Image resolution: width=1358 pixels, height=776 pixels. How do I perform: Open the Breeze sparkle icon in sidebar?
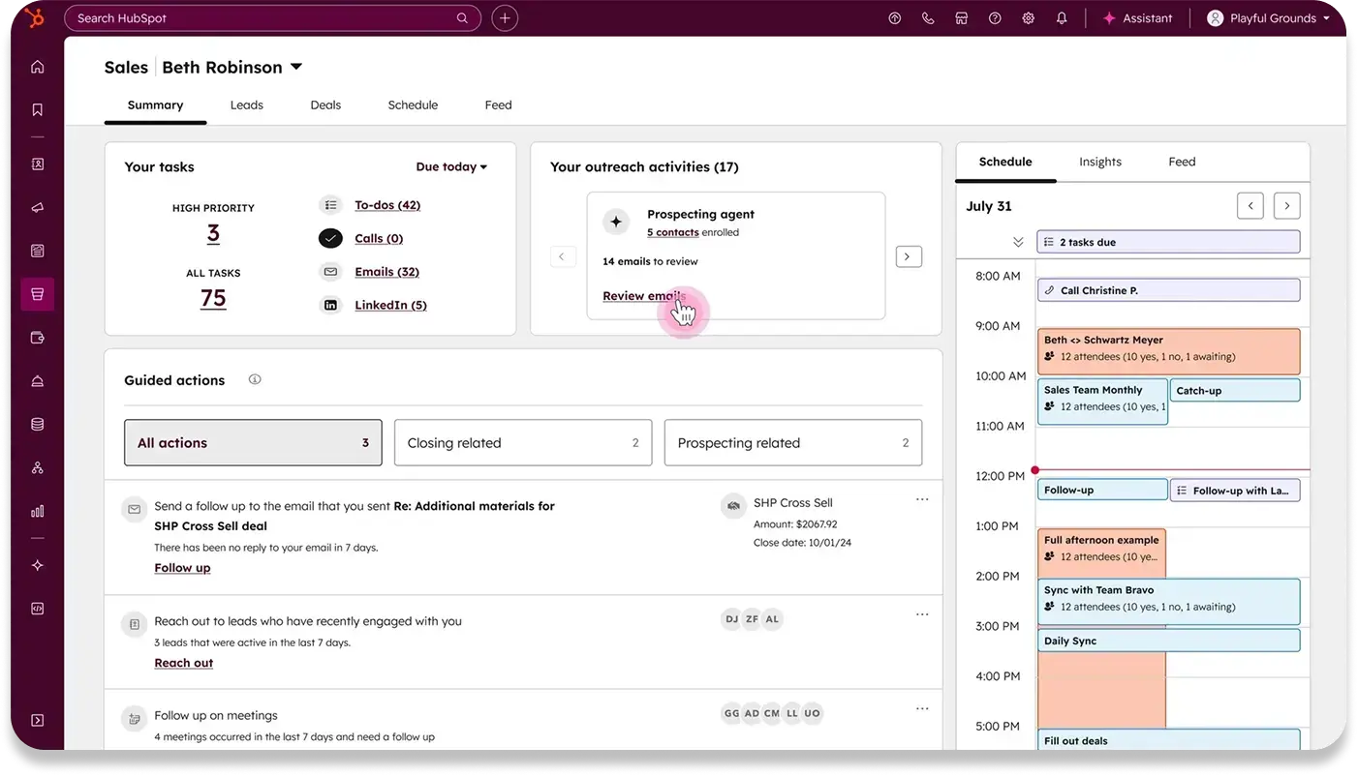click(x=38, y=565)
